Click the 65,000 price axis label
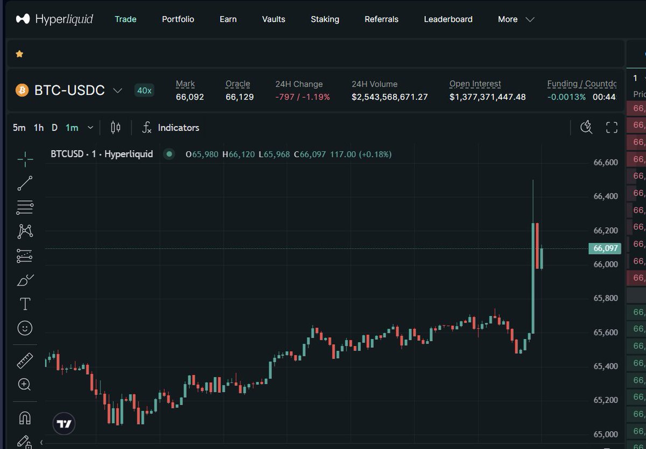 606,434
